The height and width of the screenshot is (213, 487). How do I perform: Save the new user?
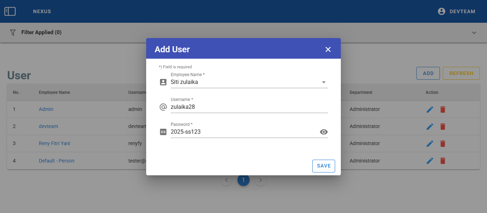click(323, 166)
